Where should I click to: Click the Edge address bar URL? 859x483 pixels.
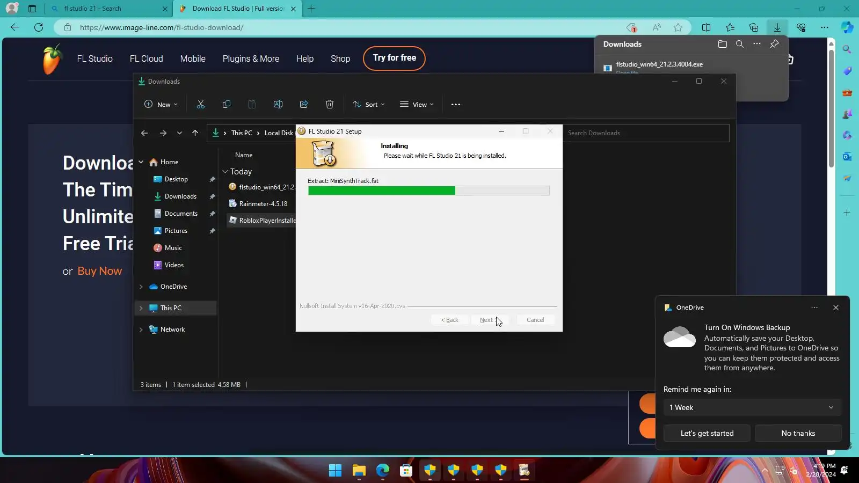pyautogui.click(x=162, y=27)
